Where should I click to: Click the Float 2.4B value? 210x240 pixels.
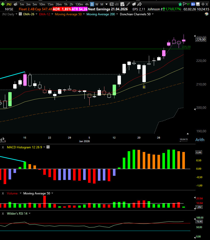(x=27, y=9)
